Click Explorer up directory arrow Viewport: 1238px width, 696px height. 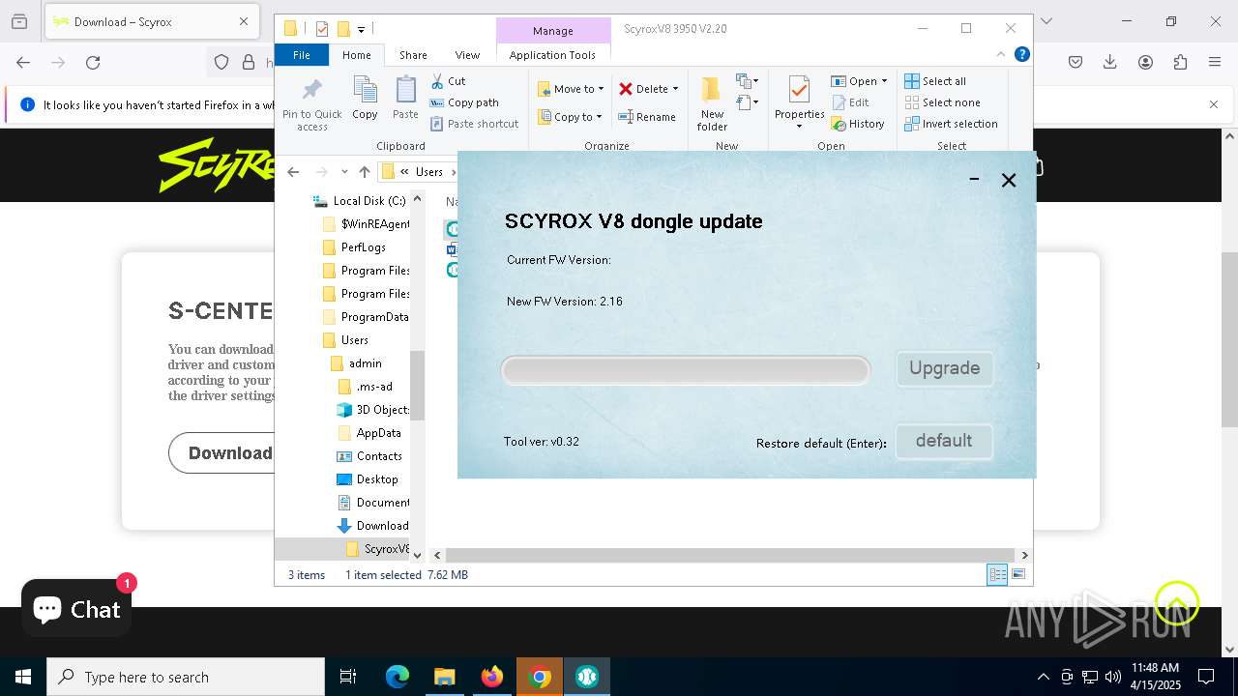[364, 172]
